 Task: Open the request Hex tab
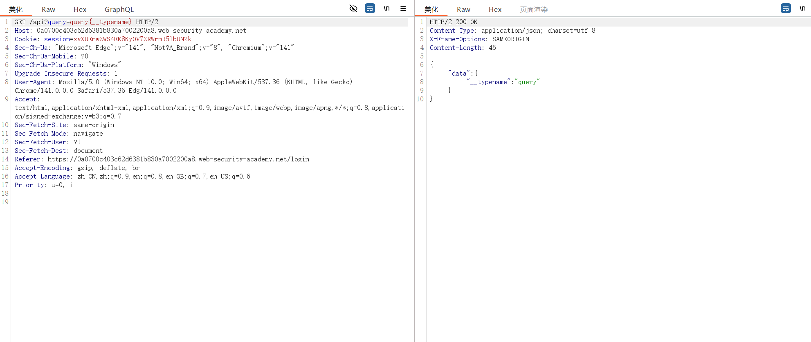80,9
